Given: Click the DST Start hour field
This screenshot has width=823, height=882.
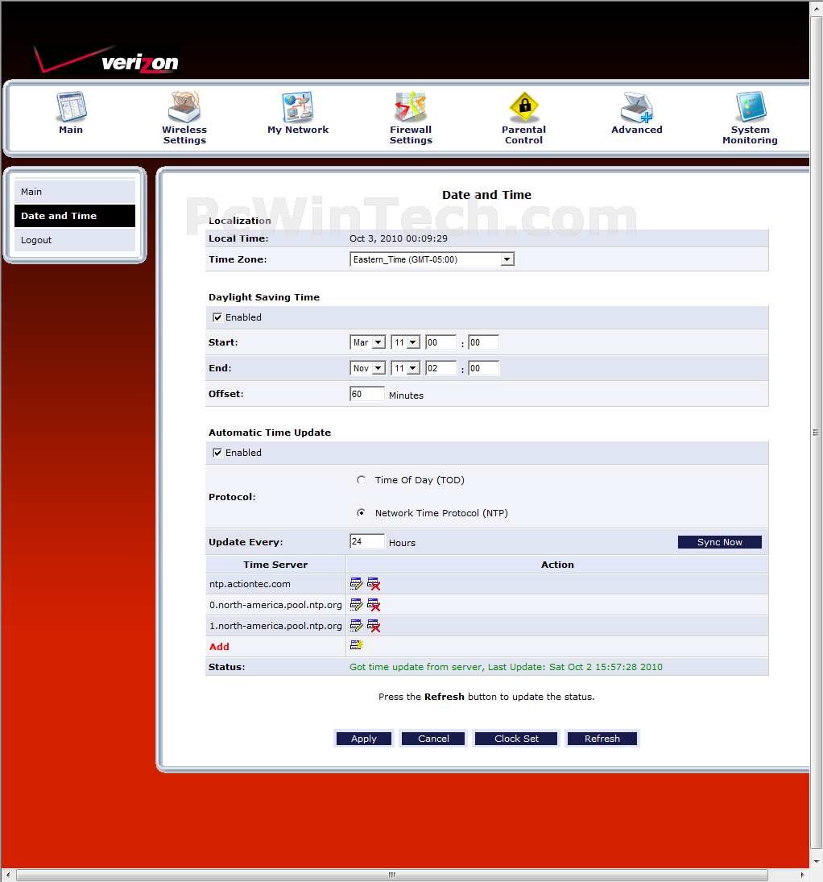Looking at the screenshot, I should tap(440, 342).
